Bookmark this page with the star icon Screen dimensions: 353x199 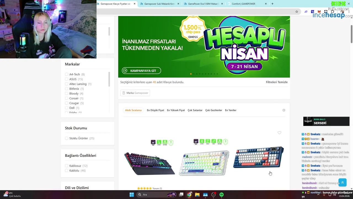click(x=297, y=12)
